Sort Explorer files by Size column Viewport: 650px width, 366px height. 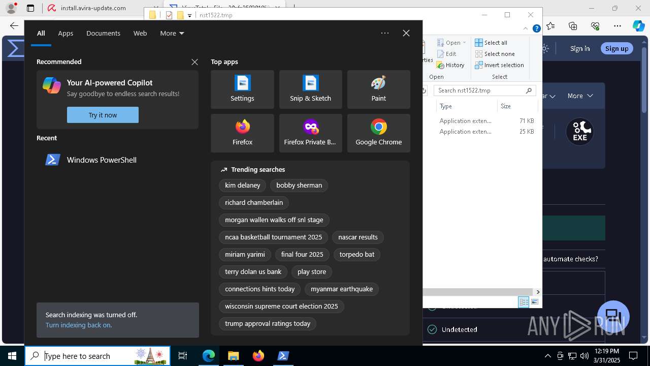pyautogui.click(x=516, y=106)
